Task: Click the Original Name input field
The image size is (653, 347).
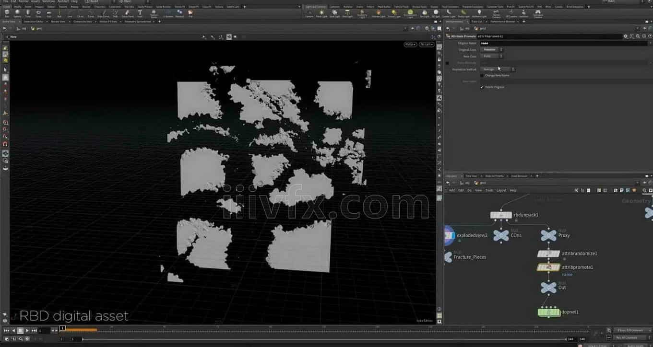Action: (552, 43)
